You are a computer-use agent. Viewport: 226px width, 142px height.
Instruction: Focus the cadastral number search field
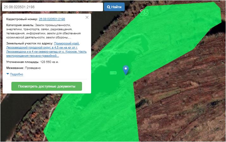(52, 7)
